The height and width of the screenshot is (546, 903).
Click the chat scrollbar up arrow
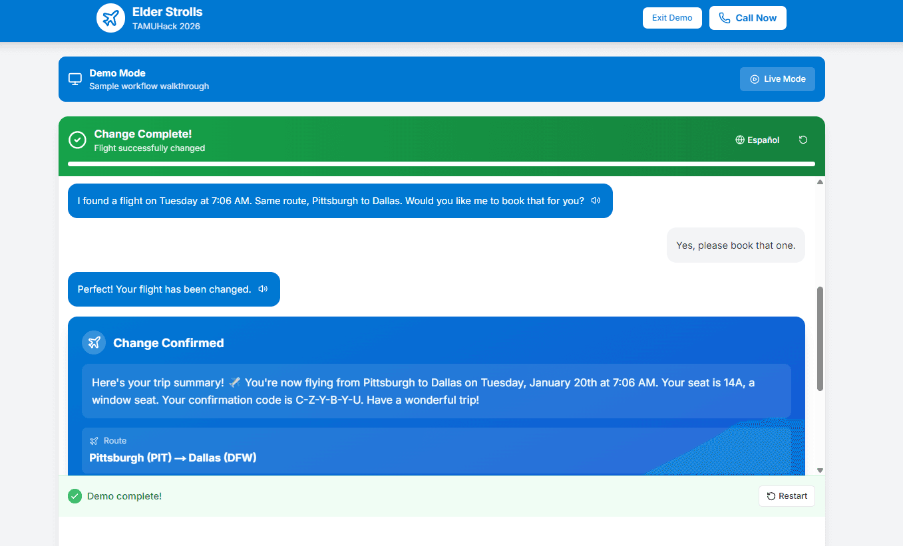click(x=820, y=182)
